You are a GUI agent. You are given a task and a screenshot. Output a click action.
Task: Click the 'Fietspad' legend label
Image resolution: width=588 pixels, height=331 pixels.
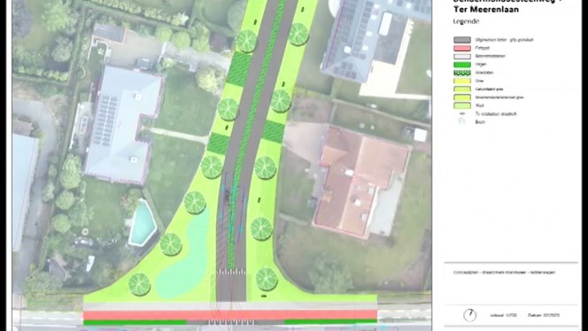(483, 48)
